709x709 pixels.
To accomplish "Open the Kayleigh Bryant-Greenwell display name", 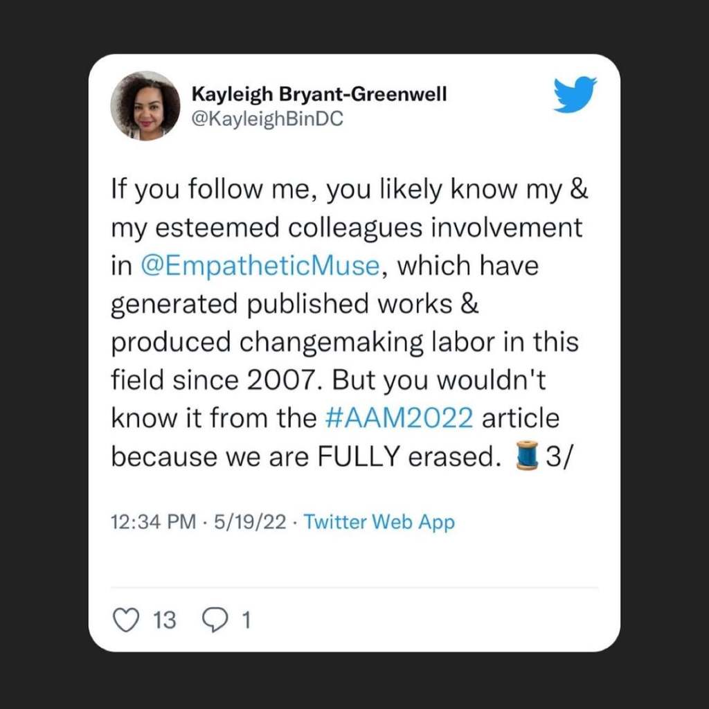I will point(318,93).
